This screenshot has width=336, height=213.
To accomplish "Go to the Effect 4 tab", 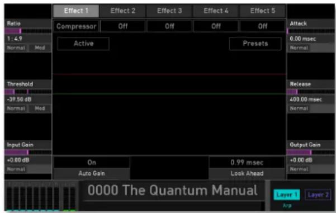I will coord(216,11).
